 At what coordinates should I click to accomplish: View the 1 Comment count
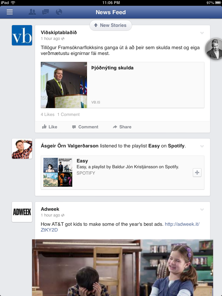pyautogui.click(x=69, y=114)
